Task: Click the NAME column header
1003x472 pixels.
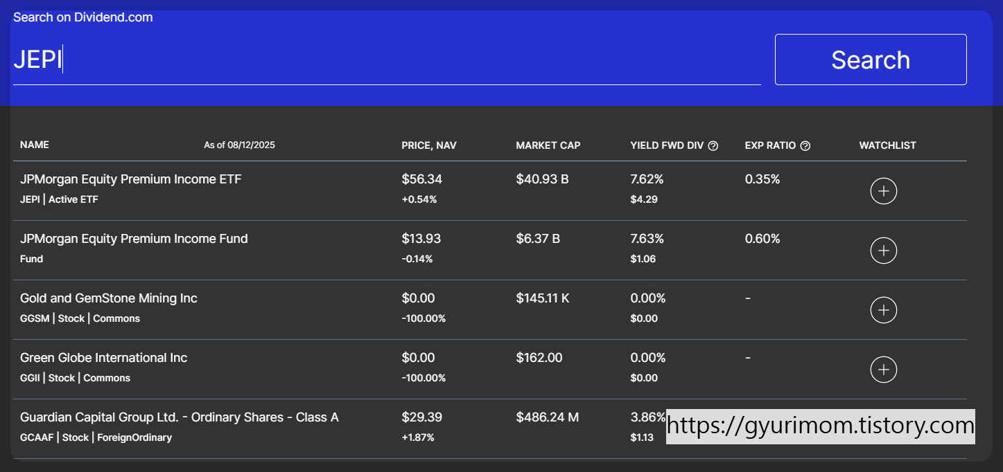Action: tap(35, 145)
